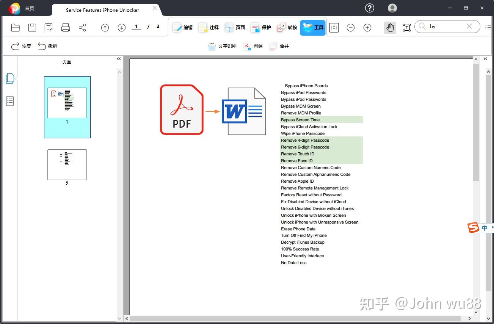
Task: Click document scroll-down arrow
Action: [477, 313]
